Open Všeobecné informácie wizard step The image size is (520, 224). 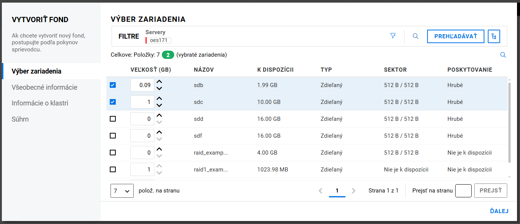coord(44,87)
